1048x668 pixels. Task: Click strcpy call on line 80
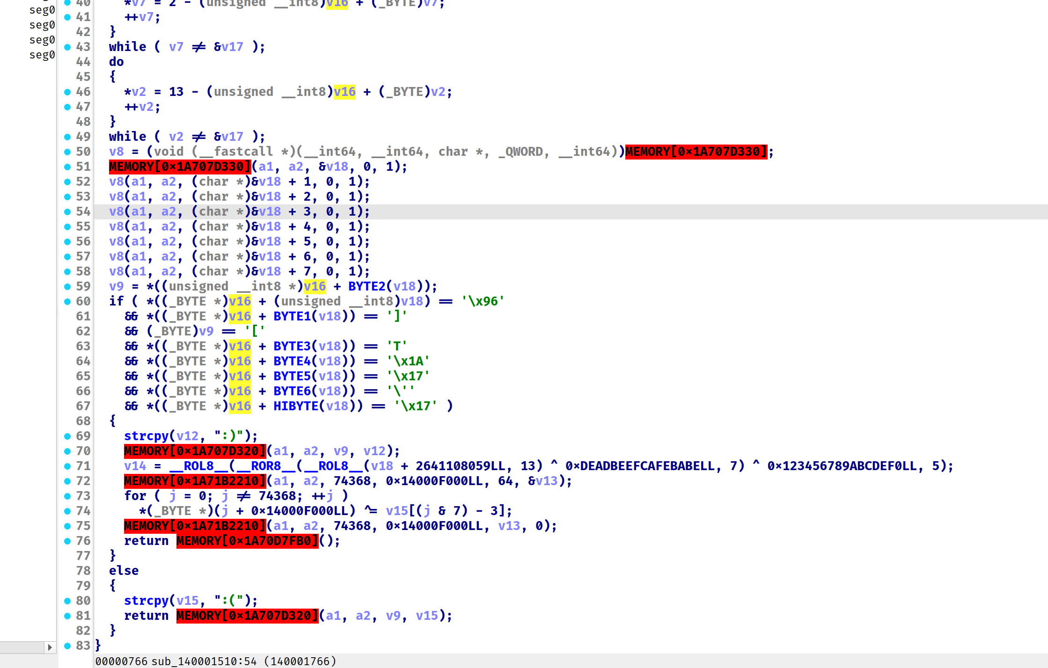point(146,601)
